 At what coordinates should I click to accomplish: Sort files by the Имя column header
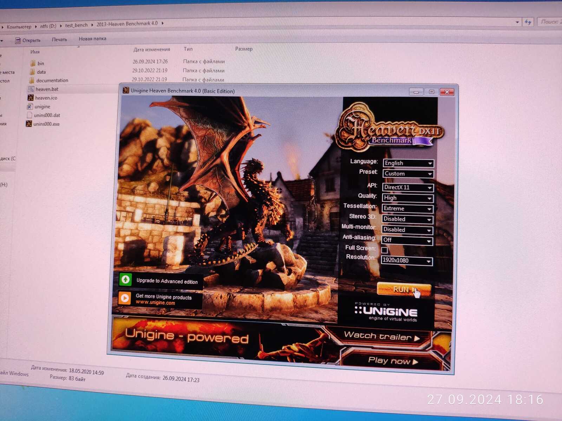(35, 52)
